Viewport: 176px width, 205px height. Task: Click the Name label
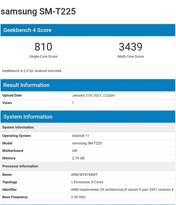[x=7, y=175]
